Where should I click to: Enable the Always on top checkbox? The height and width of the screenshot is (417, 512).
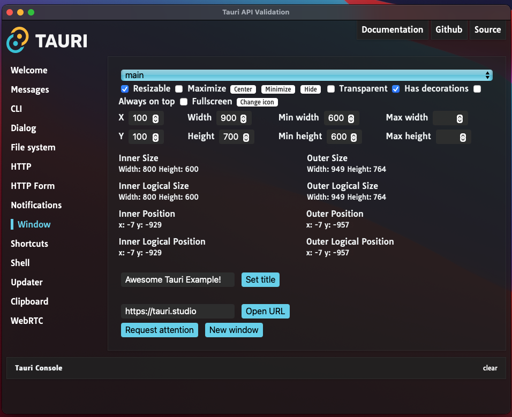click(x=477, y=89)
